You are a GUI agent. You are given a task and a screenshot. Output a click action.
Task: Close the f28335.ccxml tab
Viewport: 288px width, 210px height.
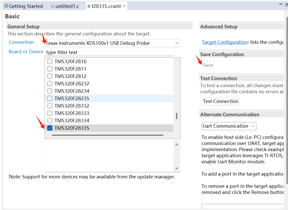(x=124, y=6)
